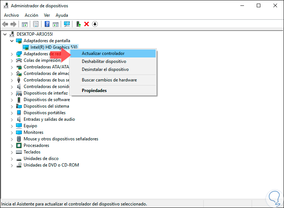The width and height of the screenshot is (284, 208).
Task: Click the scan for hardware changes monitor icon
Action: coord(67,24)
